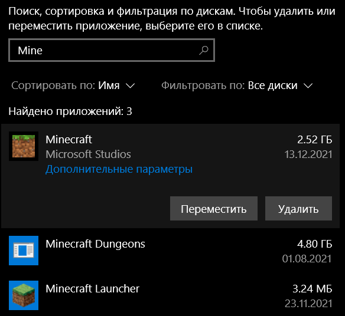Screen dimensions: 345x316
Task: Click the magnifier search icon
Action: point(204,50)
